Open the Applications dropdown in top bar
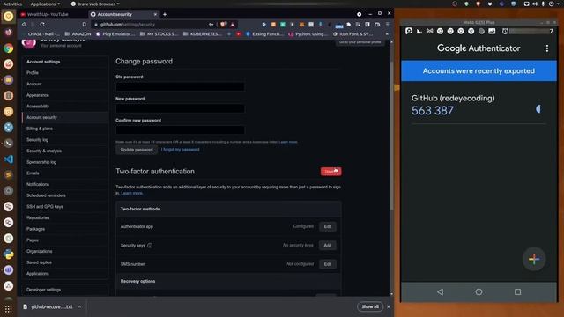The height and width of the screenshot is (317, 564). 45,4
